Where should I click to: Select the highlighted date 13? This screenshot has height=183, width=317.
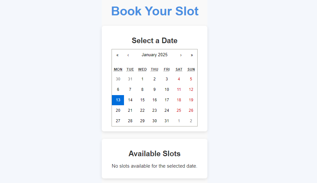[x=118, y=100]
